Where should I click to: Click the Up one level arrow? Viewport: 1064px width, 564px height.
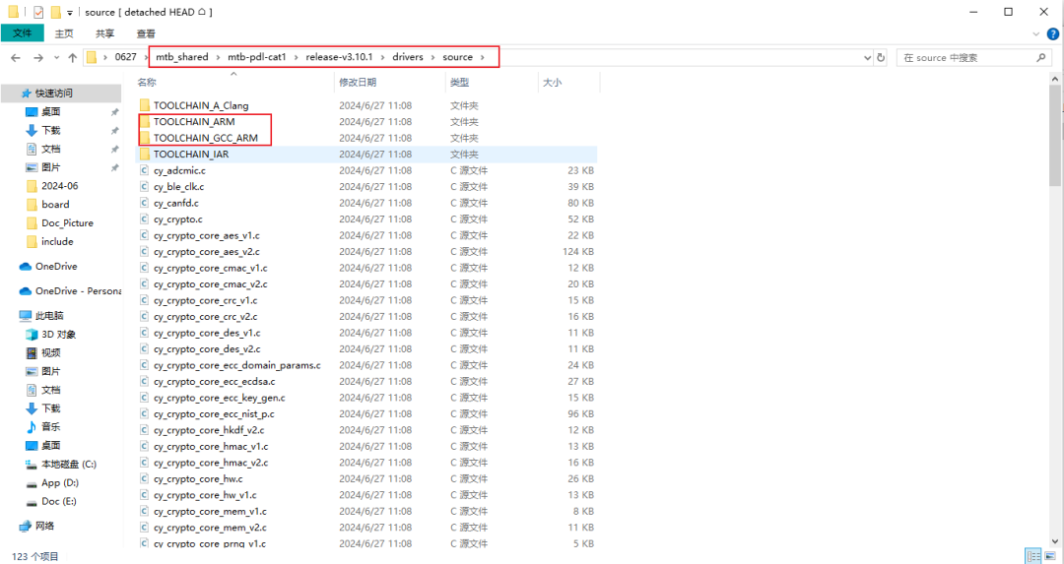click(73, 58)
